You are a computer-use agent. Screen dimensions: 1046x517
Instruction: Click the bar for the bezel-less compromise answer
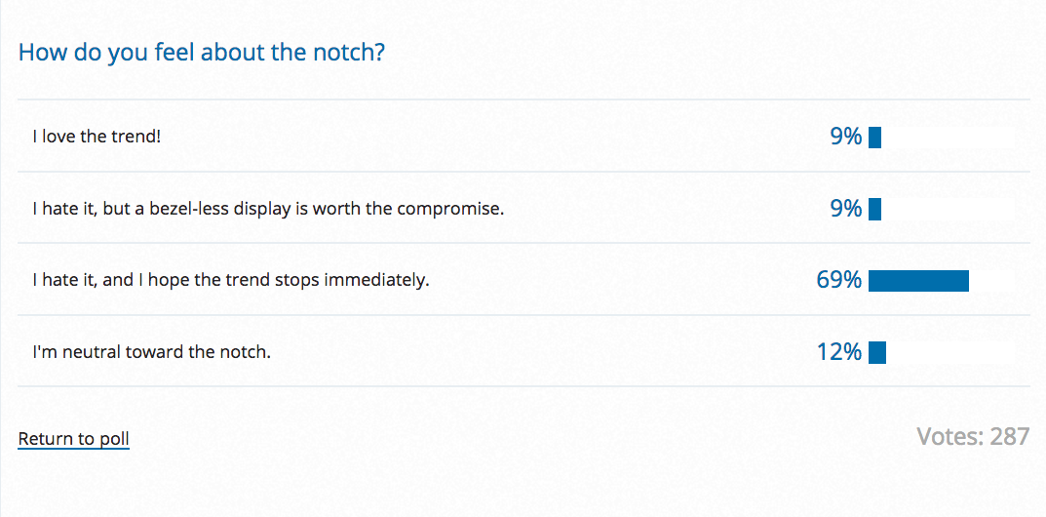tap(874, 209)
